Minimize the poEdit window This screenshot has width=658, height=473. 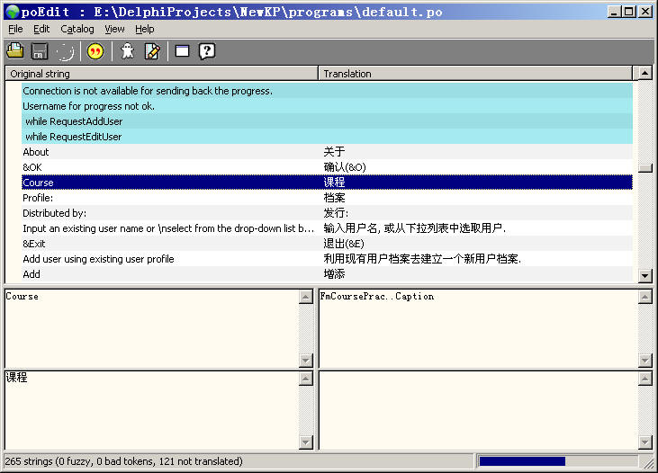tap(615, 12)
